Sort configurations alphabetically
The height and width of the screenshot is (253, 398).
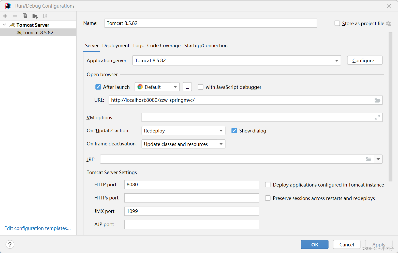[x=45, y=16]
